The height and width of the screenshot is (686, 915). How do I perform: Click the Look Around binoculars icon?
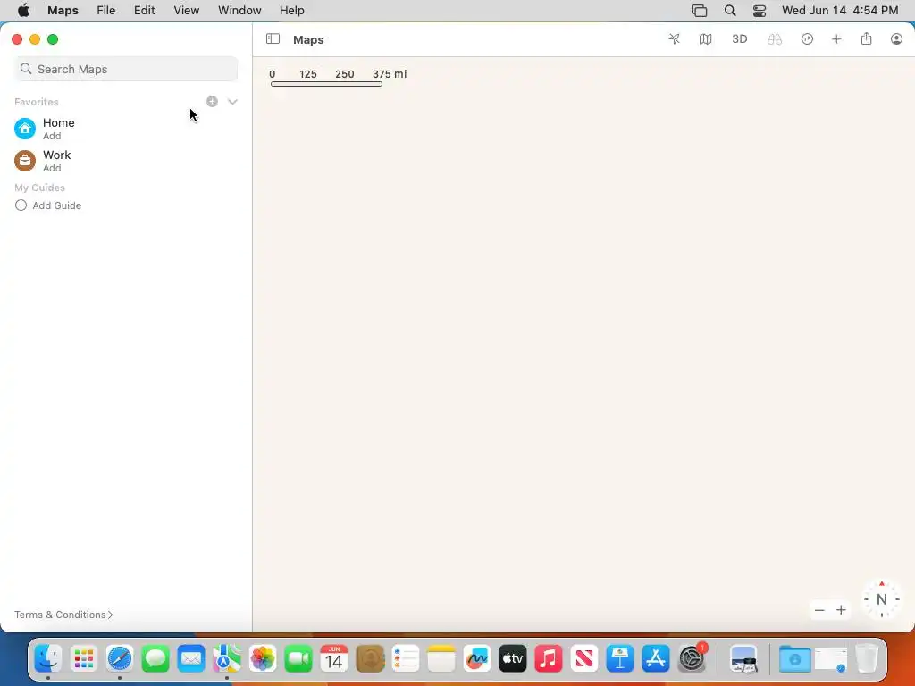pos(775,39)
